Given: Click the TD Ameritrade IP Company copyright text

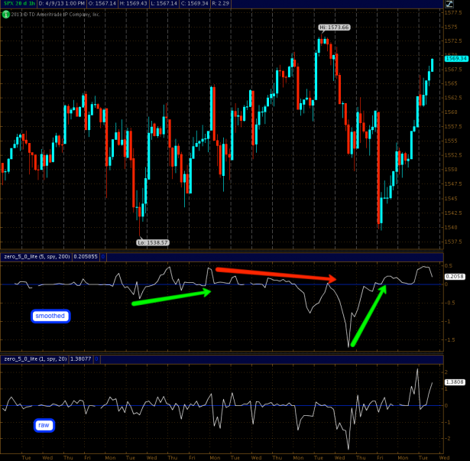Looking at the screenshot, I should tap(55, 15).
